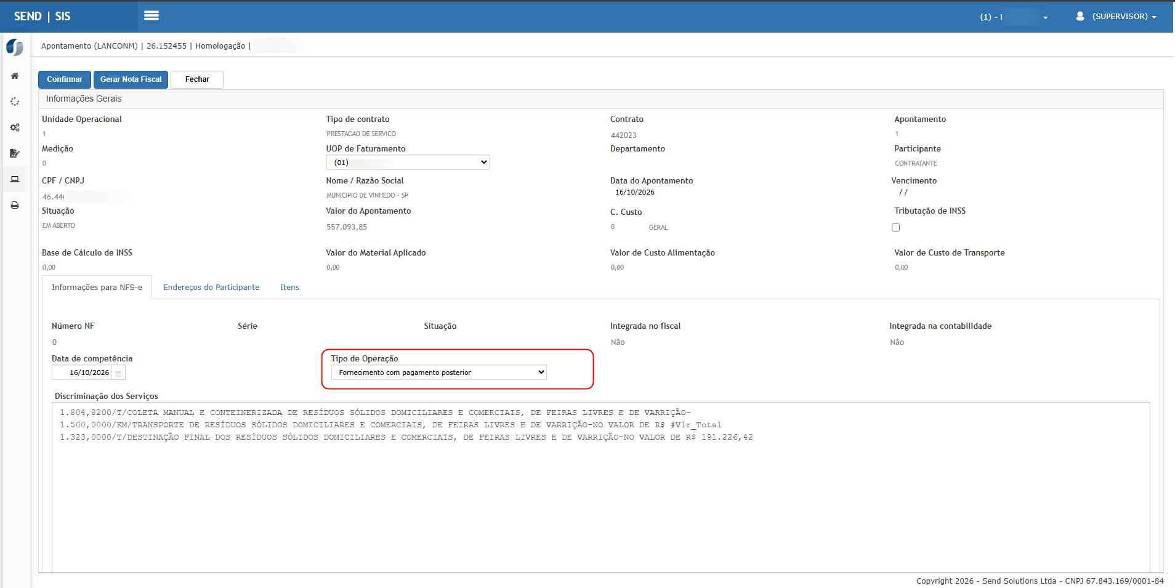Click inside the Discriminação dos Serviços text area
The image size is (1175, 588).
(601, 488)
